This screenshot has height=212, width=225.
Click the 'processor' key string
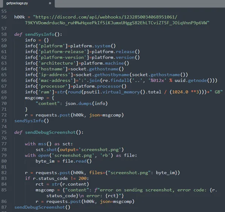coord(53,86)
